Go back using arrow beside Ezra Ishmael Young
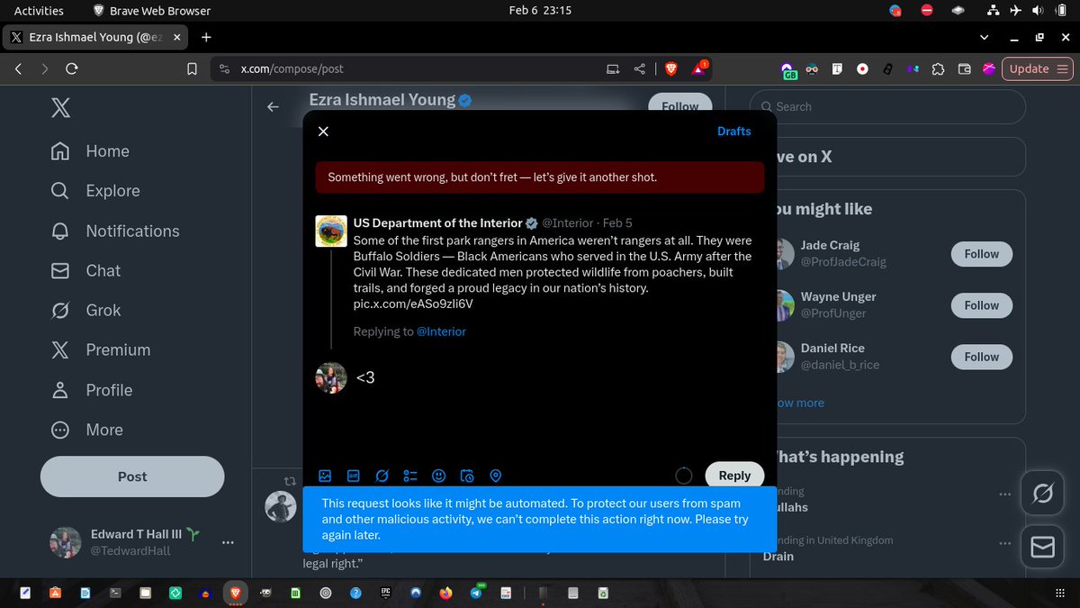Image resolution: width=1080 pixels, height=608 pixels. click(273, 107)
